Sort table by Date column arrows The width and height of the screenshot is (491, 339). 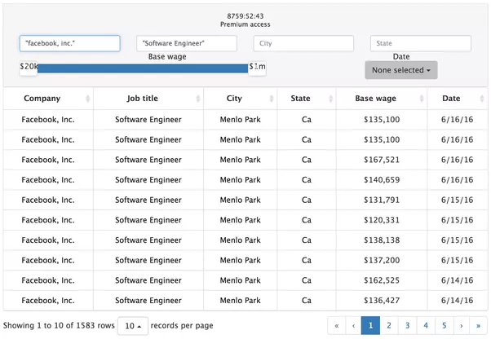pyautogui.click(x=481, y=99)
